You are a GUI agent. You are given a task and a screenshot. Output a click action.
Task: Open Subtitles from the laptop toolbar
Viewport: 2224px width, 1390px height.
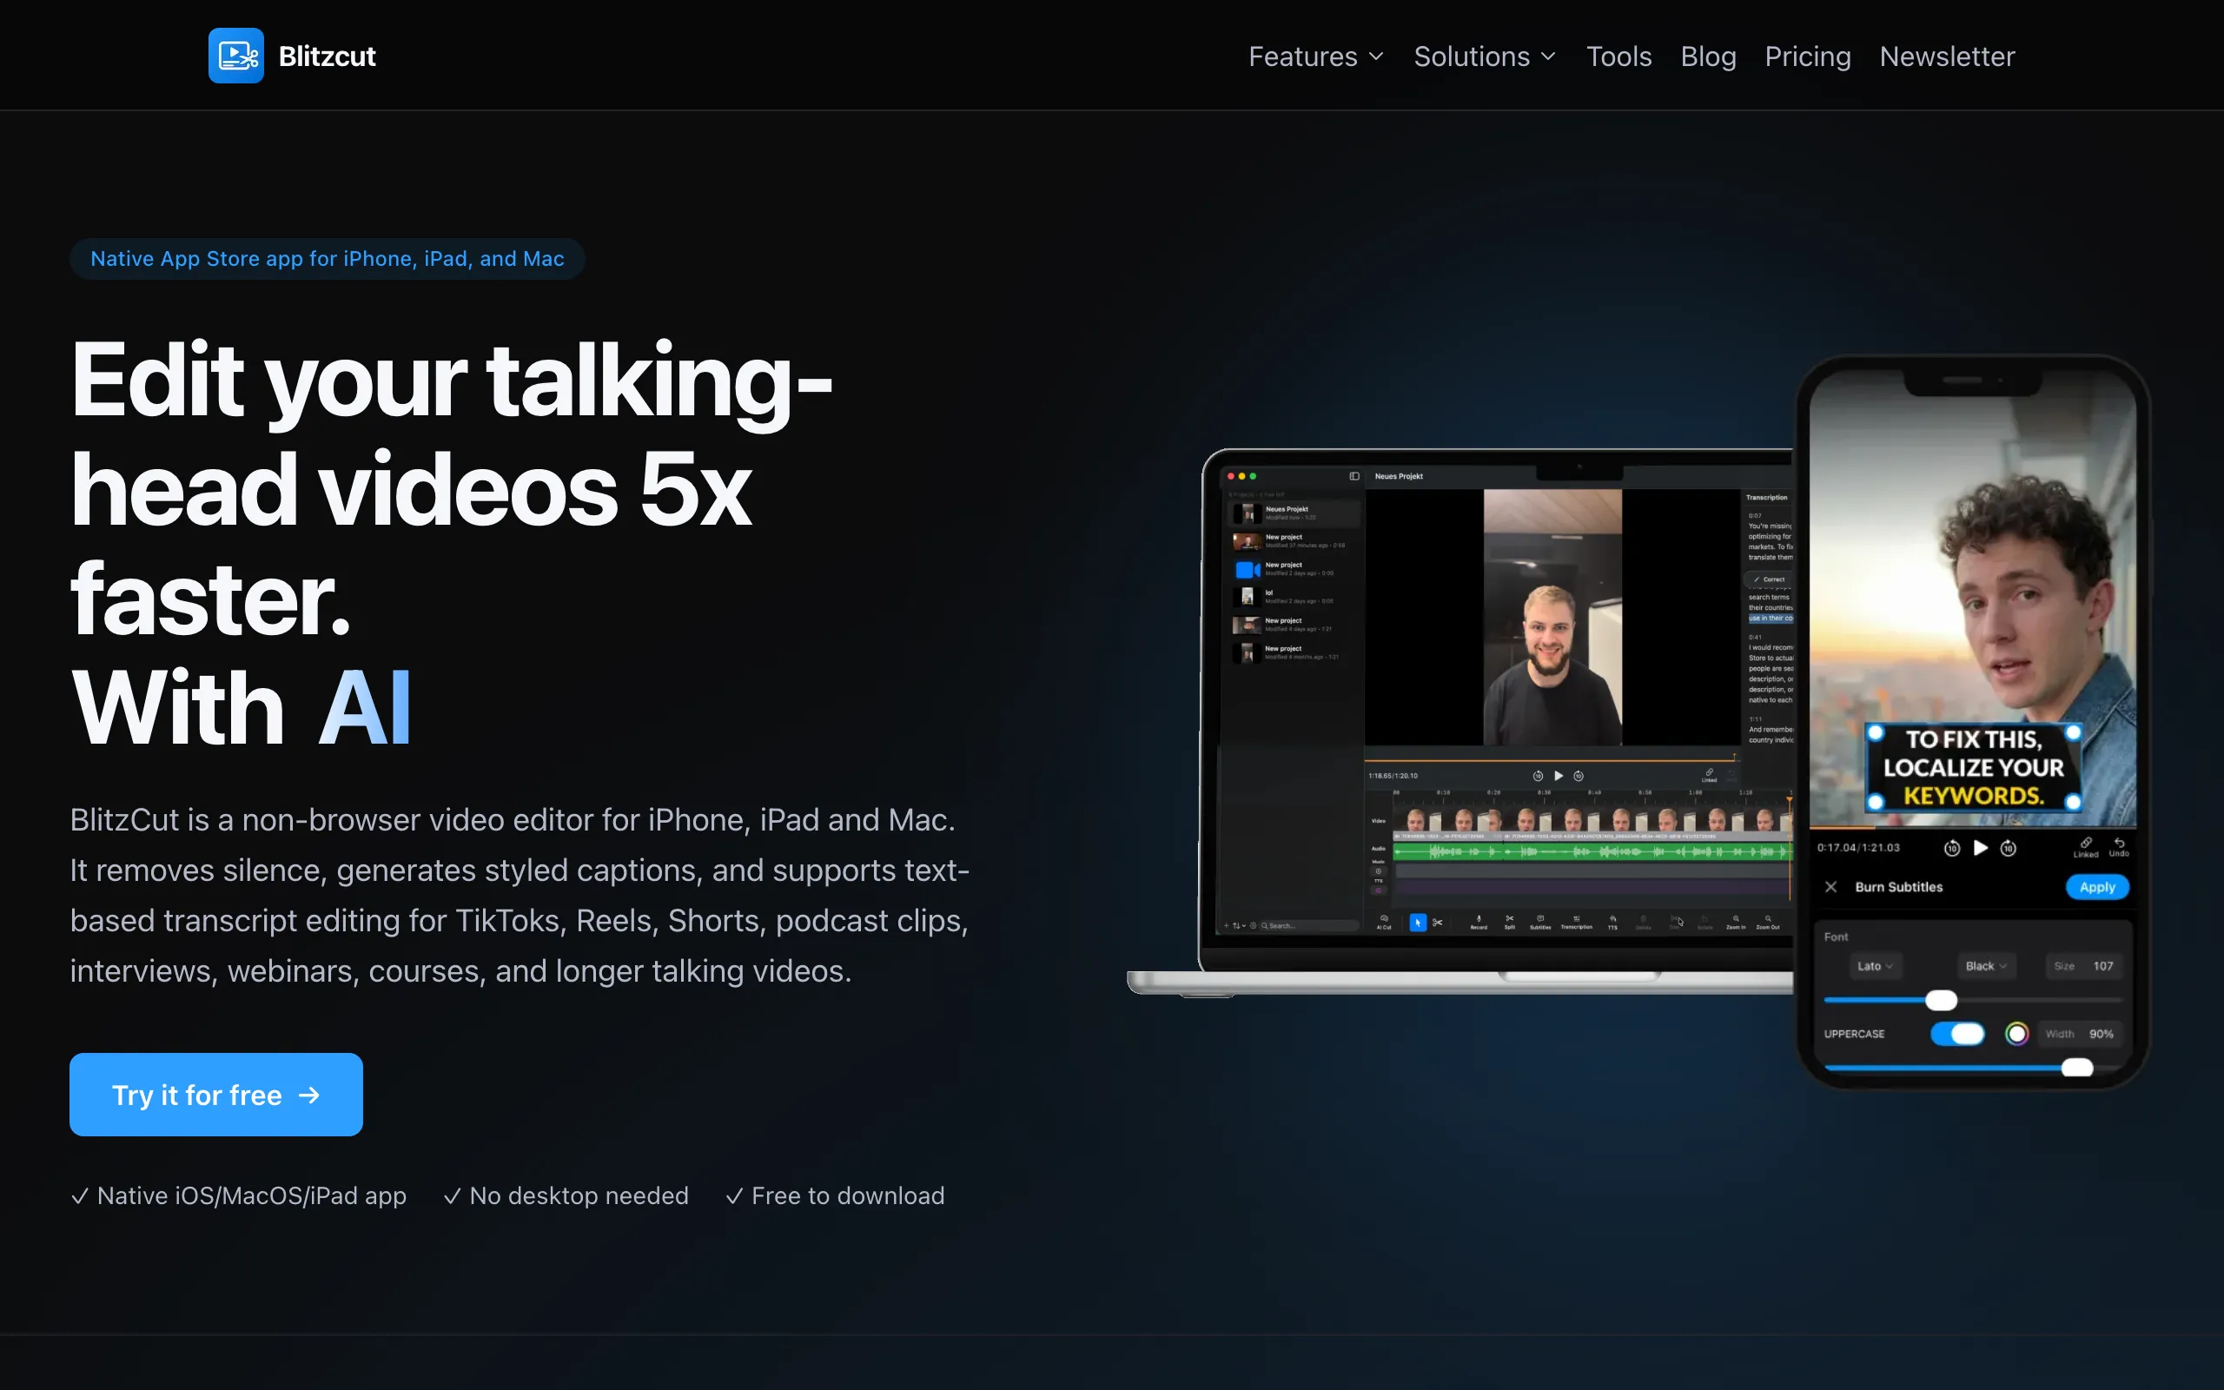tap(1540, 922)
